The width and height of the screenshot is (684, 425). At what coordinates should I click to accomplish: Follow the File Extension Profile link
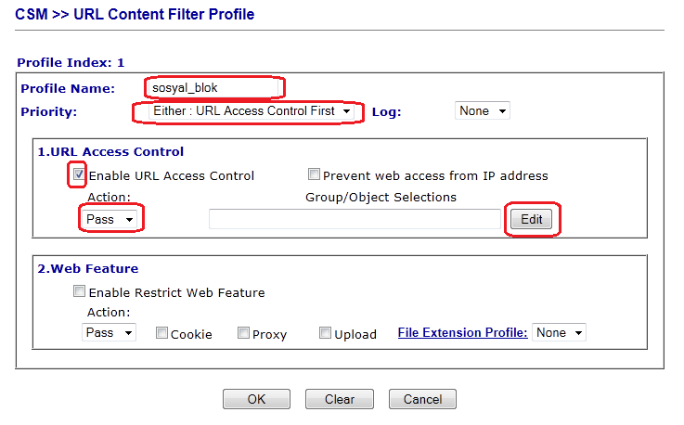462,332
